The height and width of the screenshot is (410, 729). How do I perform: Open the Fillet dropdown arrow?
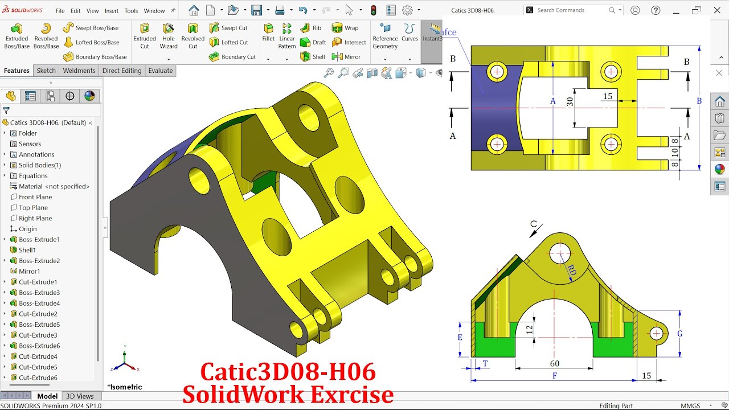point(268,59)
